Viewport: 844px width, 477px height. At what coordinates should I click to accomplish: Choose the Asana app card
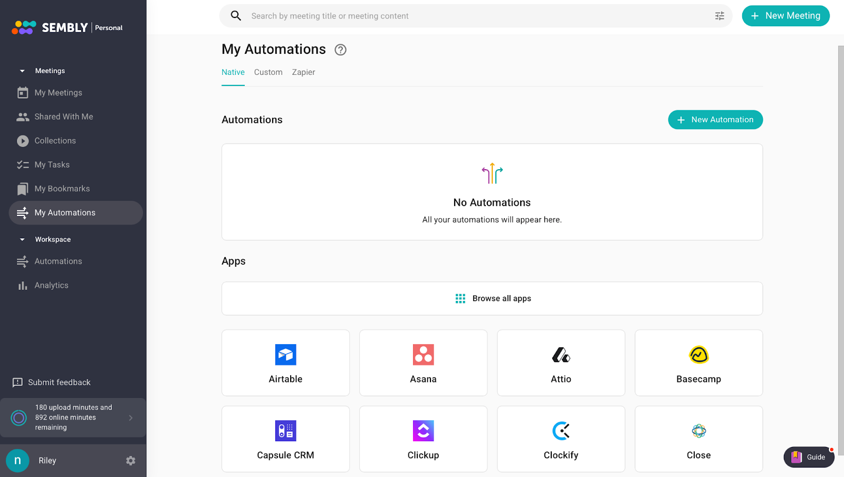pyautogui.click(x=423, y=363)
